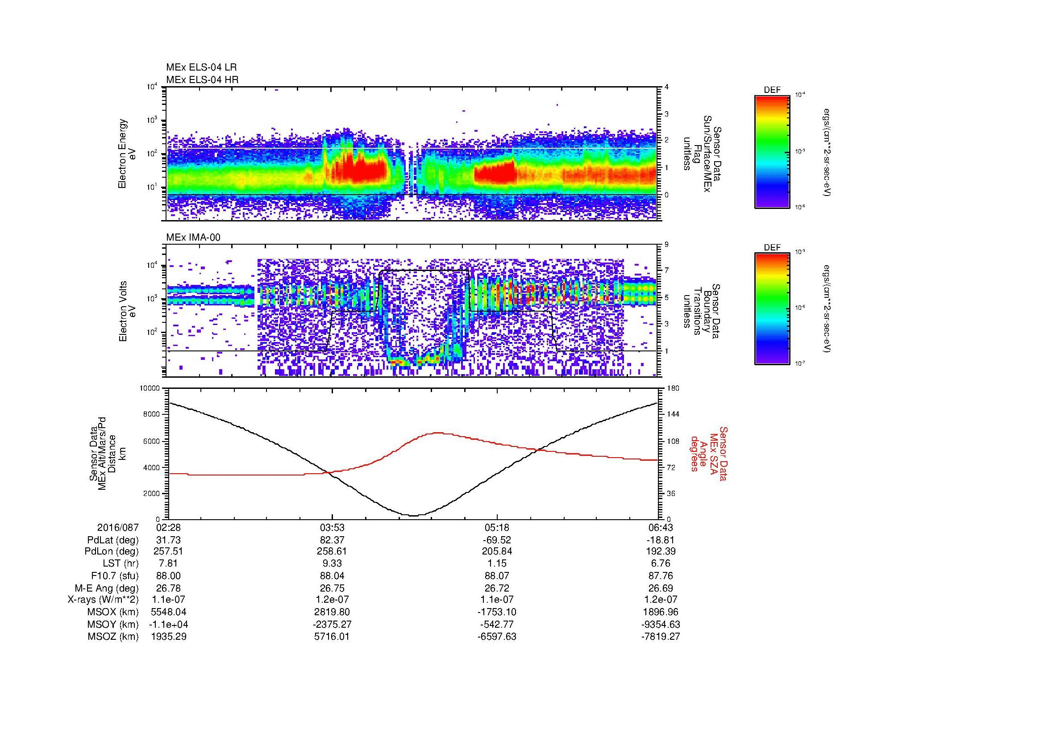The height and width of the screenshot is (738, 1044).
Task: Click the lower colorbar ergs units label
Action: (x=828, y=309)
